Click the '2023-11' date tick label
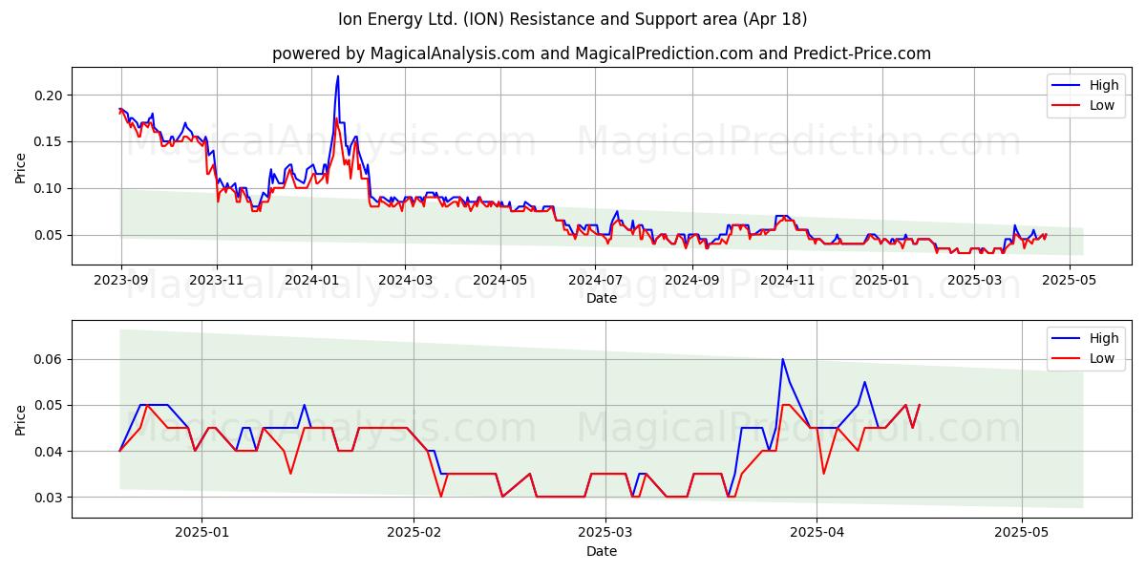 click(216, 280)
